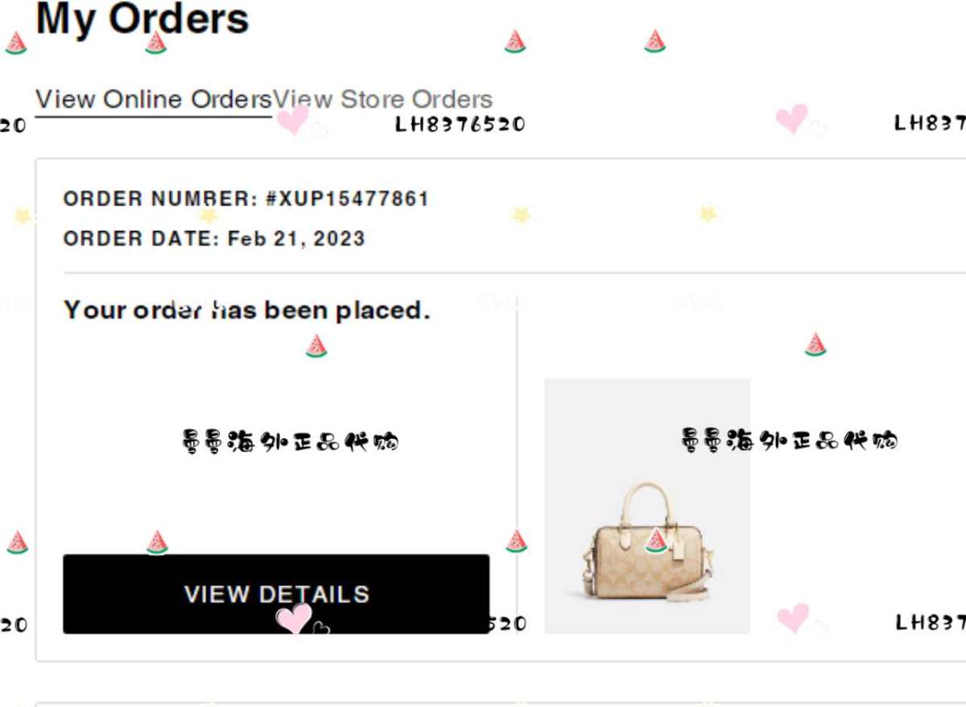Switch to View Online Orders tab
The image size is (966, 707).
(x=154, y=100)
